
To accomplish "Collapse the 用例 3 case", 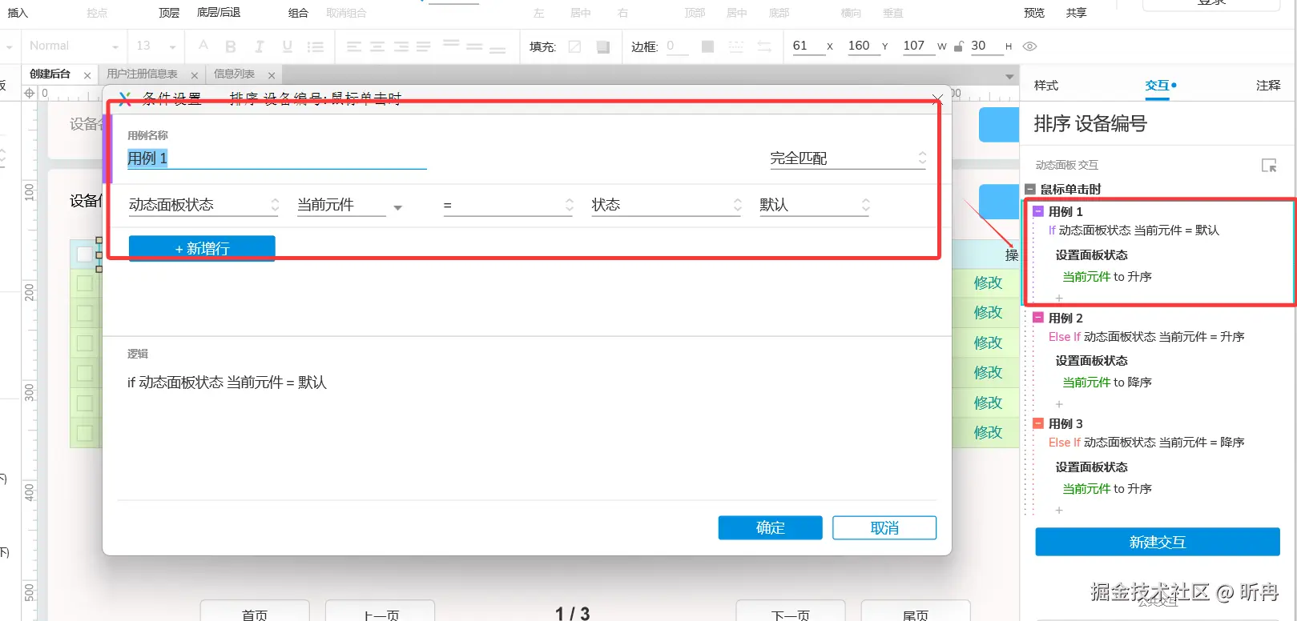I will (1038, 423).
